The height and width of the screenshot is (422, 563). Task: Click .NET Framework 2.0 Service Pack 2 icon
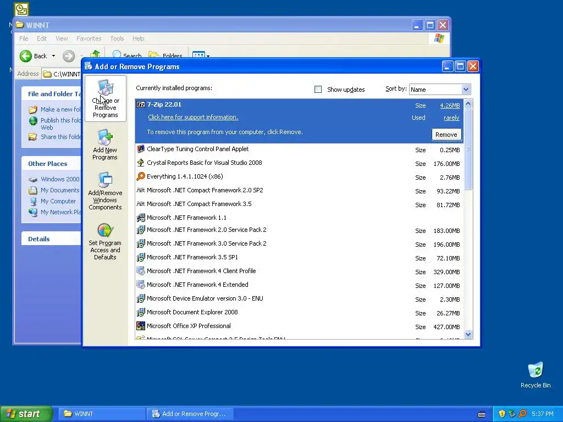(141, 230)
